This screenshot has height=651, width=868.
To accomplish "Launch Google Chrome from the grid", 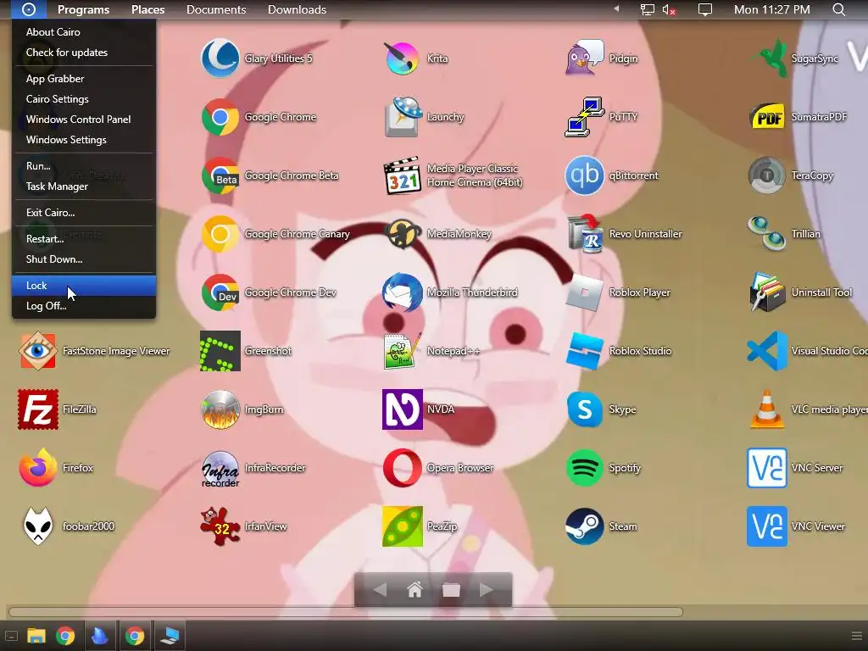I will tap(220, 117).
